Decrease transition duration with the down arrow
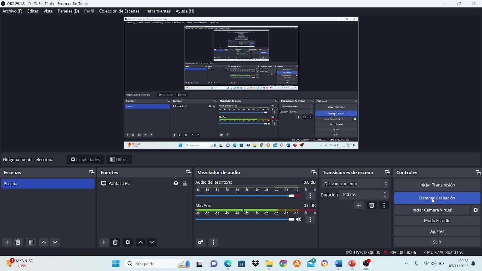 (x=385, y=197)
